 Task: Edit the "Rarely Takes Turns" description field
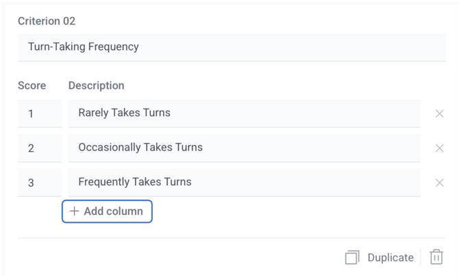(244, 114)
